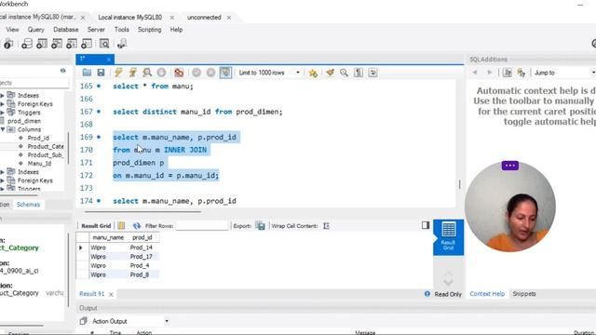Toggle the result side panel visibility
The height and width of the screenshot is (335, 596).
point(426,225)
